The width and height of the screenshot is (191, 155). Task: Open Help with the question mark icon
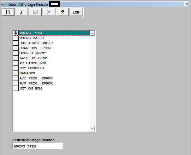tap(63, 12)
